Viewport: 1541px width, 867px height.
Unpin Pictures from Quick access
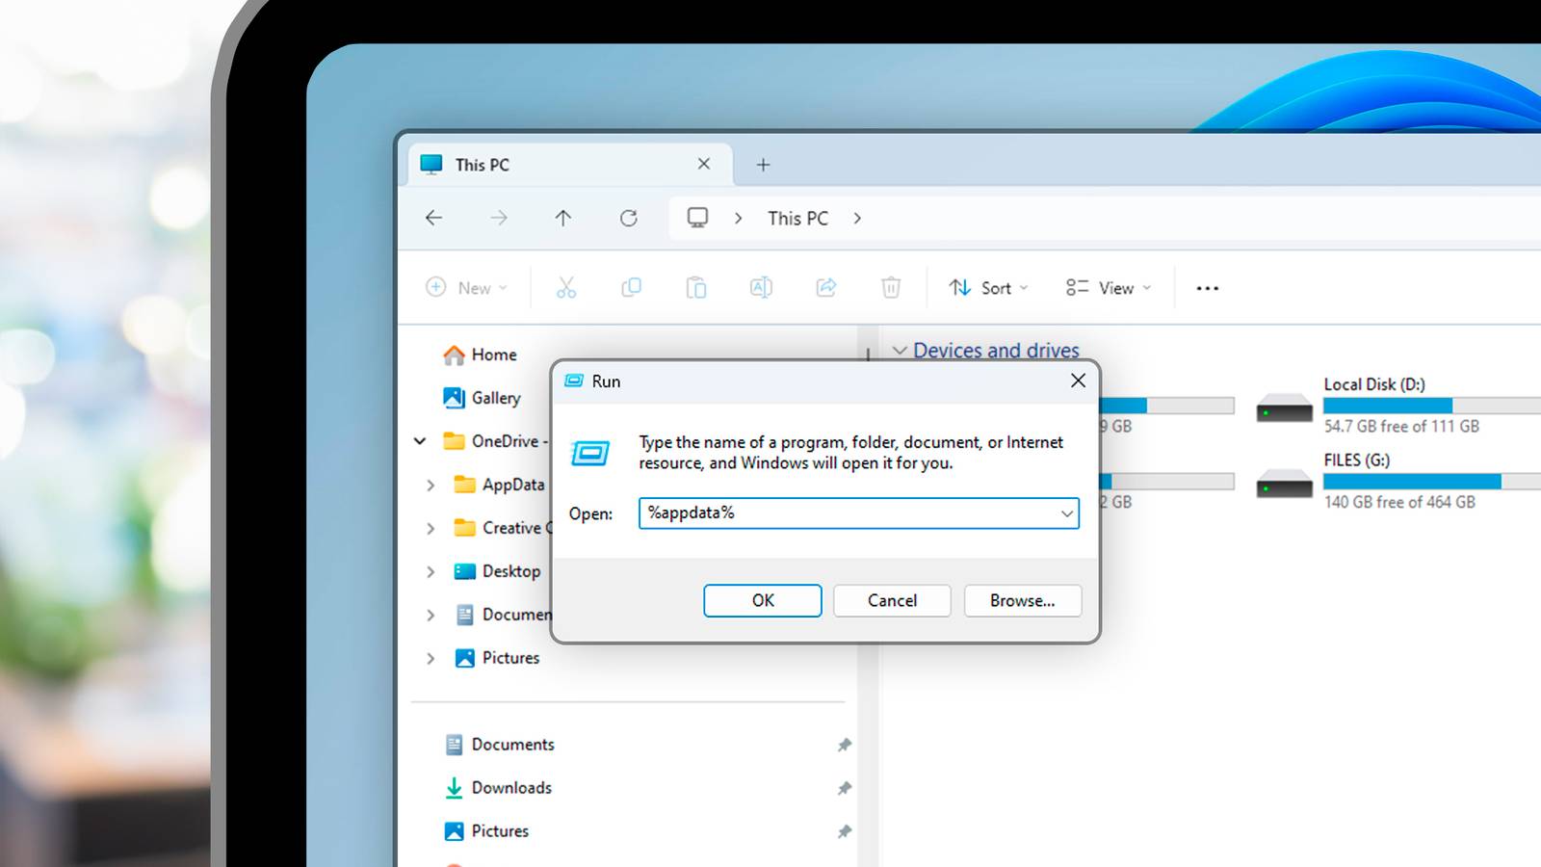(x=845, y=830)
